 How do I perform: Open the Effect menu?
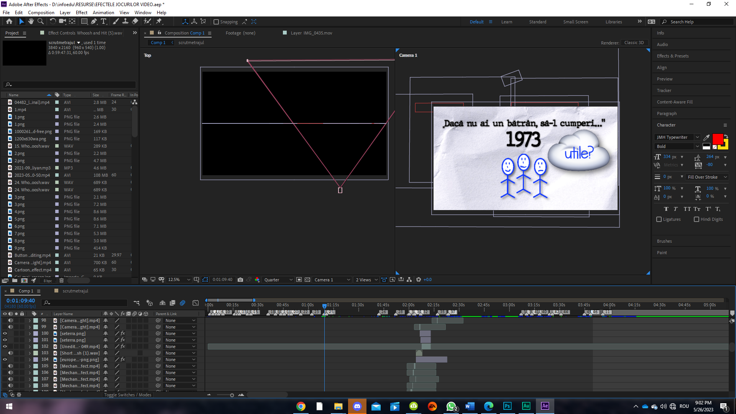click(82, 13)
